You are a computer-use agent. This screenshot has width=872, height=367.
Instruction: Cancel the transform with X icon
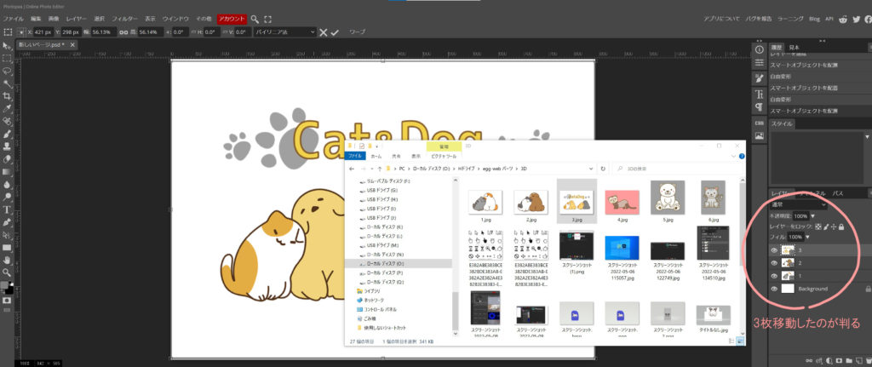323,32
